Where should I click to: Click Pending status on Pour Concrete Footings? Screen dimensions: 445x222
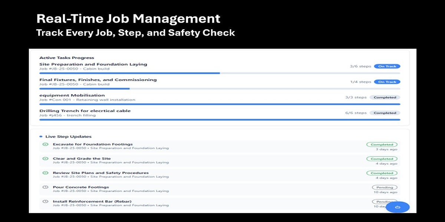tap(385, 188)
